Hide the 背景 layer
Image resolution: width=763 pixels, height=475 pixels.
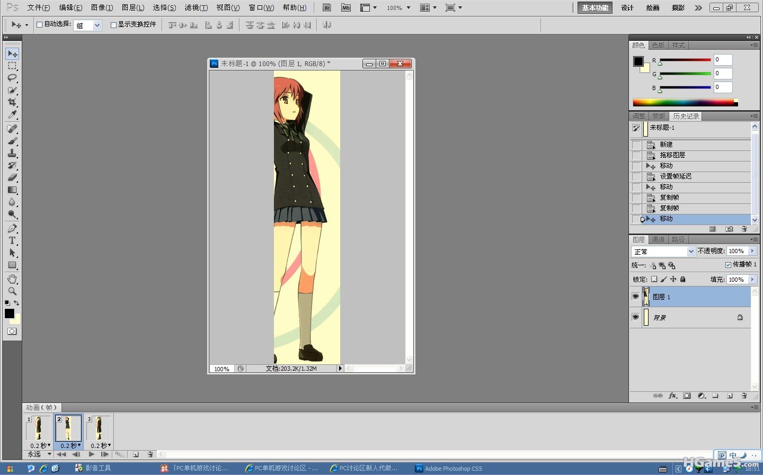[x=635, y=317]
